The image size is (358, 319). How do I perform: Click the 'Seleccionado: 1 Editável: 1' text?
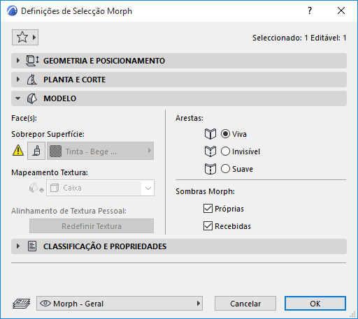(x=299, y=38)
